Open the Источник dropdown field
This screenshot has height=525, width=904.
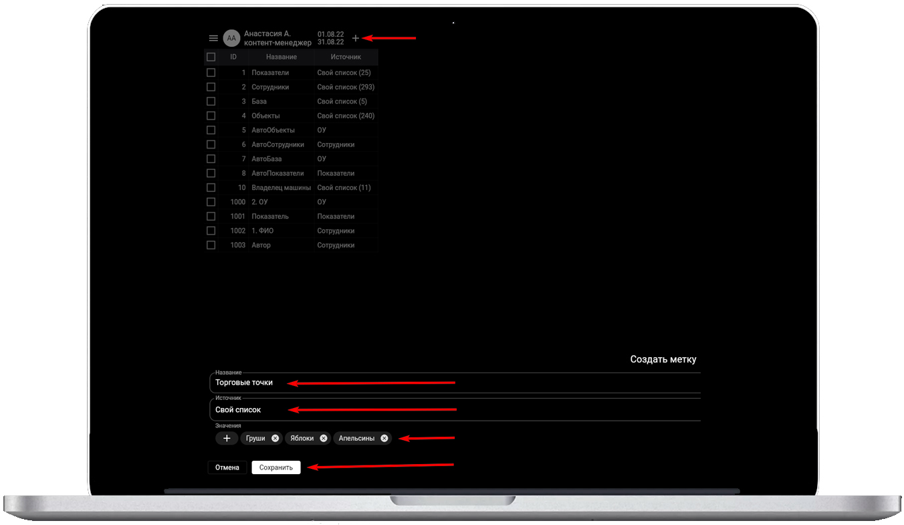coord(455,409)
